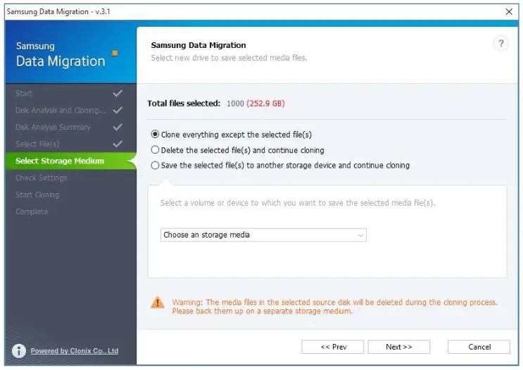Image resolution: width=523 pixels, height=370 pixels.
Task: Click the checkmark next to Disk Analysis and Cloning
Action: coord(118,110)
